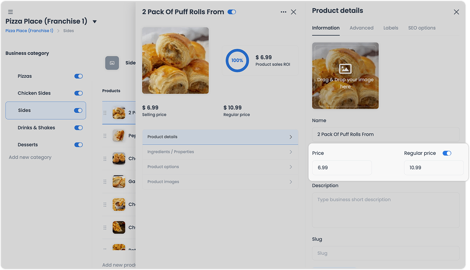
Task: Open the second product thumbnail in the list
Action: coord(119,136)
